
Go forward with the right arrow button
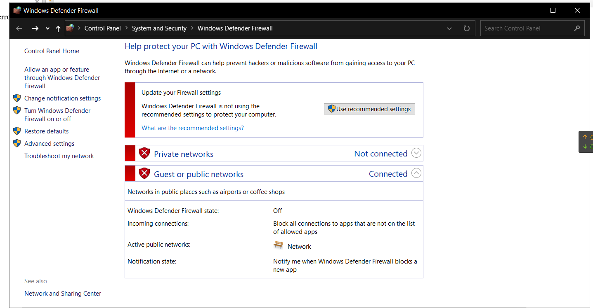35,28
